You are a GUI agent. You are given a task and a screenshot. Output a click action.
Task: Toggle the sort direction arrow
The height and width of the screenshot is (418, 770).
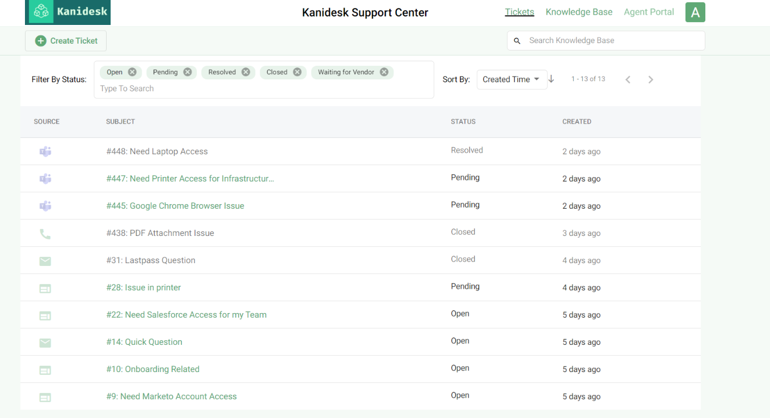(x=551, y=79)
